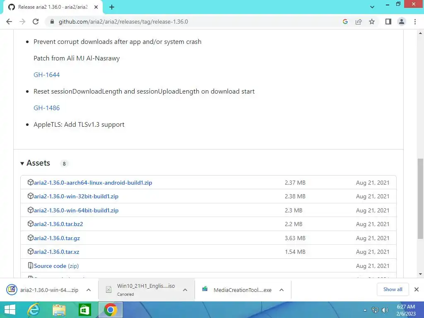Open volume icon in system tray

[x=385, y=310]
